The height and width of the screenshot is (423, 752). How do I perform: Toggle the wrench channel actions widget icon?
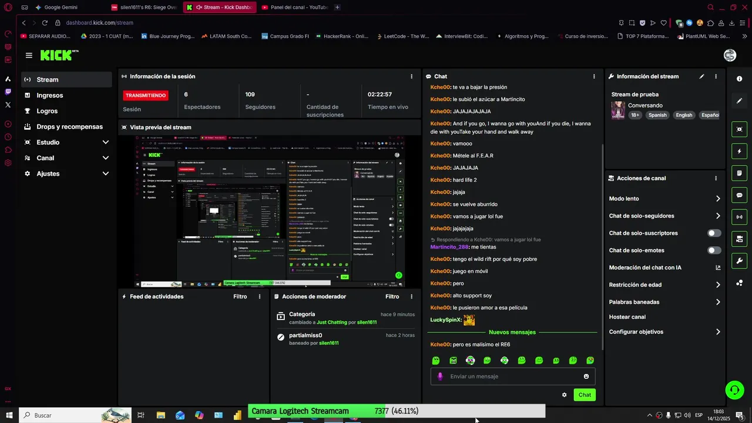pos(739,261)
